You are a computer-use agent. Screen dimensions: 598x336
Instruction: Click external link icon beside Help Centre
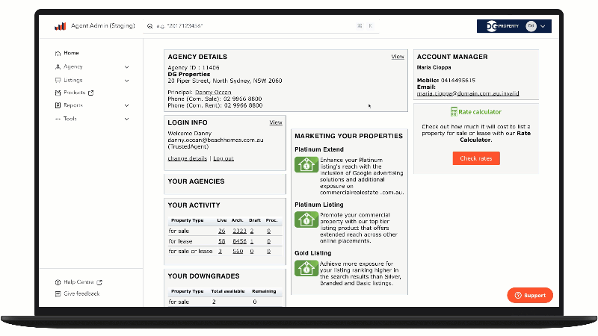99,282
